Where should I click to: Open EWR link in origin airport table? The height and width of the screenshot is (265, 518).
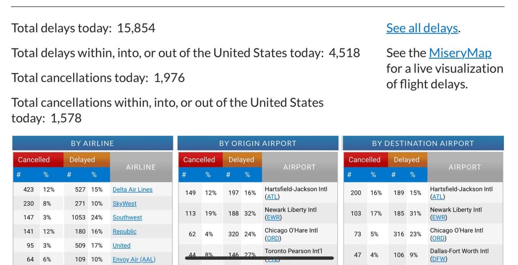tap(272, 218)
